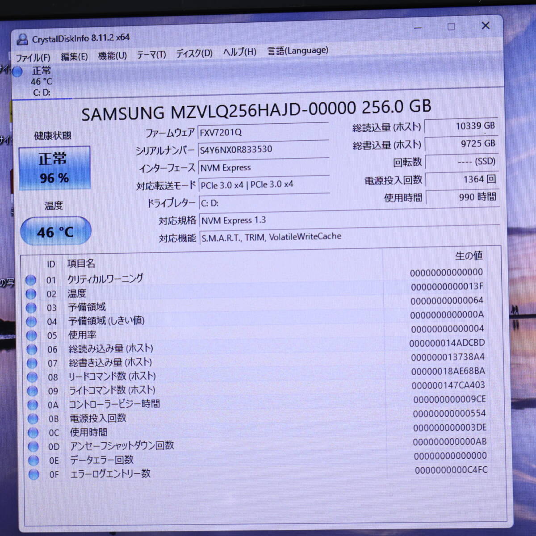This screenshot has width=536, height=536.
Task: Click the total host reads value 10339 GB
Action: [x=461, y=126]
